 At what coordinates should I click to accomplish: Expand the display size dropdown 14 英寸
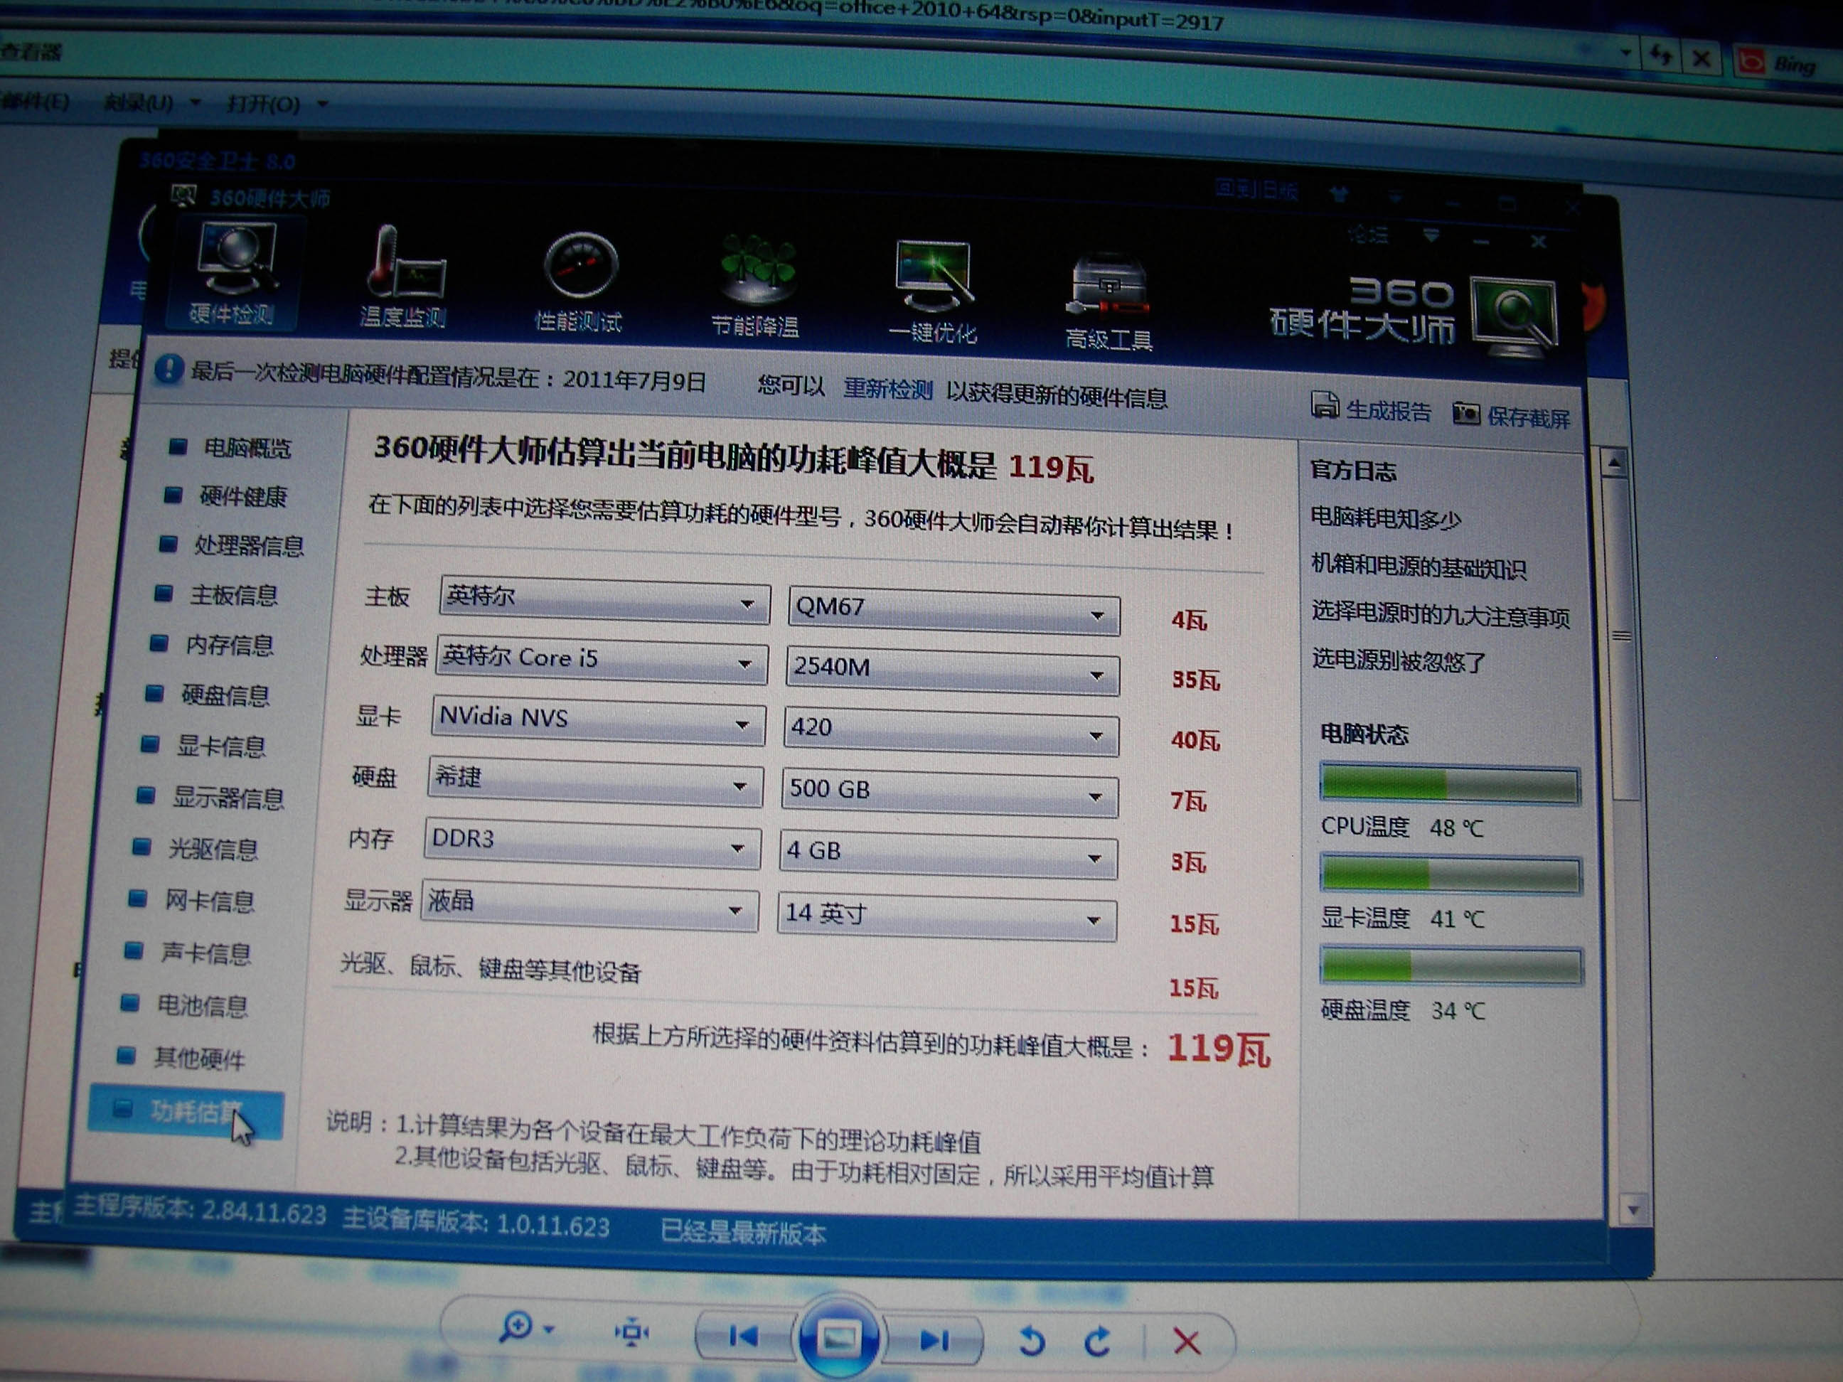pos(946,916)
